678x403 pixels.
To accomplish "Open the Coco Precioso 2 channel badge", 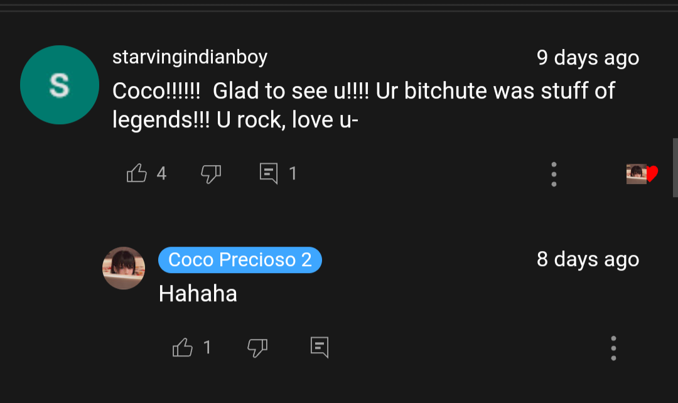I will [x=240, y=260].
